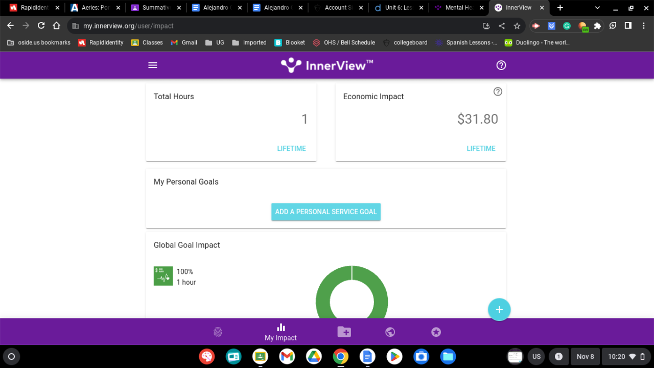The image size is (654, 368).
Task: Open the side panel icon
Action: pos(628,26)
